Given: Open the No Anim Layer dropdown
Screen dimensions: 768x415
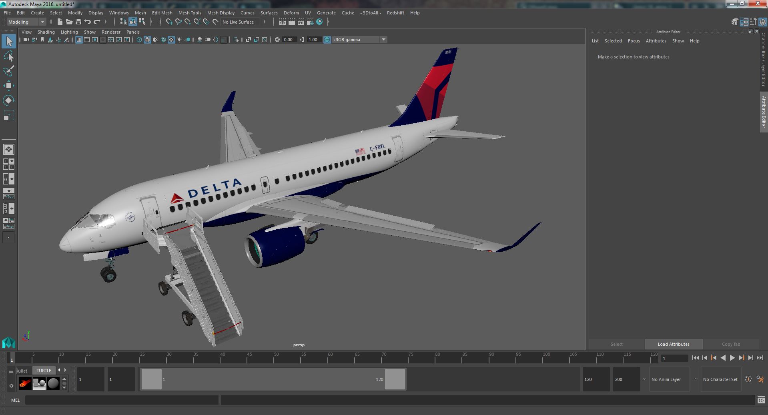Looking at the screenshot, I should coord(669,379).
